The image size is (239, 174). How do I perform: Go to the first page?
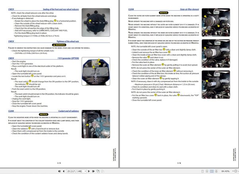pos(59,171)
